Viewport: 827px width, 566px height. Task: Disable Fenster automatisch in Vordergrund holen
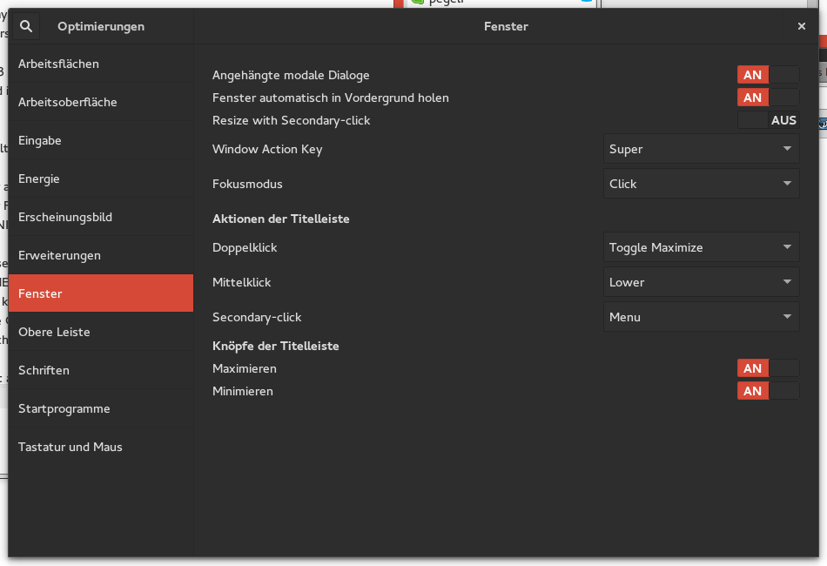[768, 98]
